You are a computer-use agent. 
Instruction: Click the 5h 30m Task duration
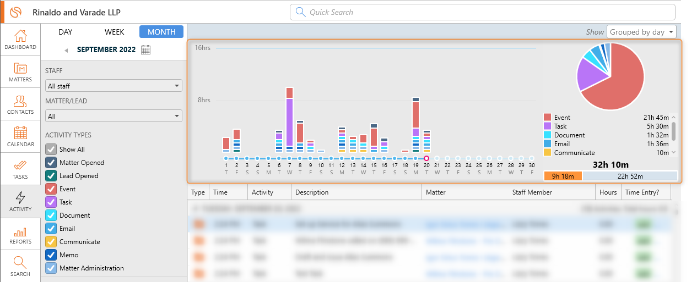pos(658,126)
